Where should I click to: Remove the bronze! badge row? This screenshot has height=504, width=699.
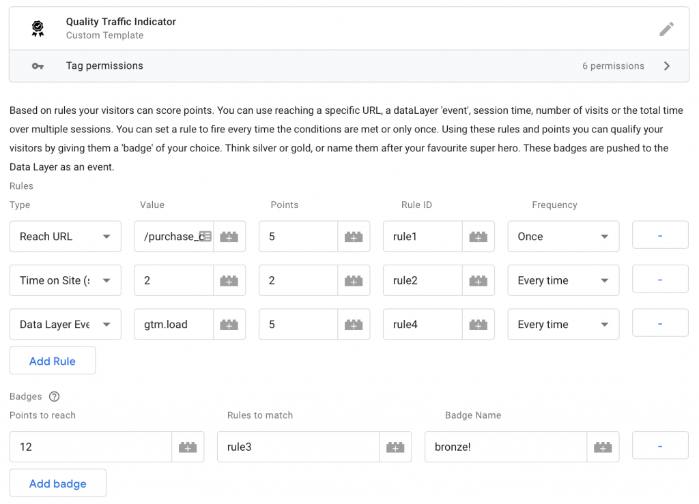[x=660, y=446]
